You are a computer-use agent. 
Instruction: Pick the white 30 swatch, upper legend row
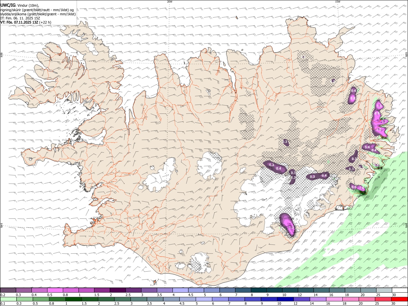400,290
